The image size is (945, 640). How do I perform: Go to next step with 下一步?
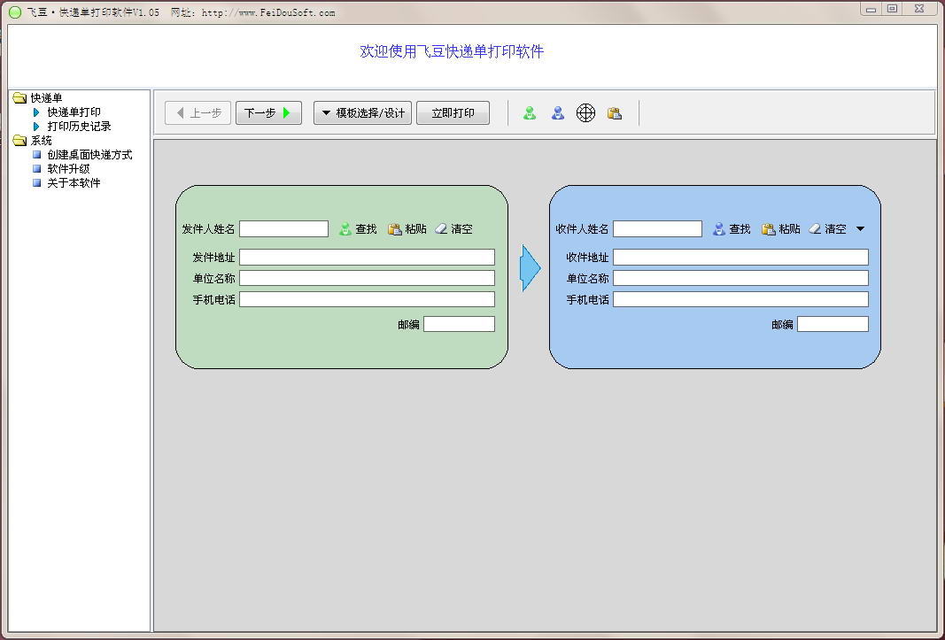268,112
